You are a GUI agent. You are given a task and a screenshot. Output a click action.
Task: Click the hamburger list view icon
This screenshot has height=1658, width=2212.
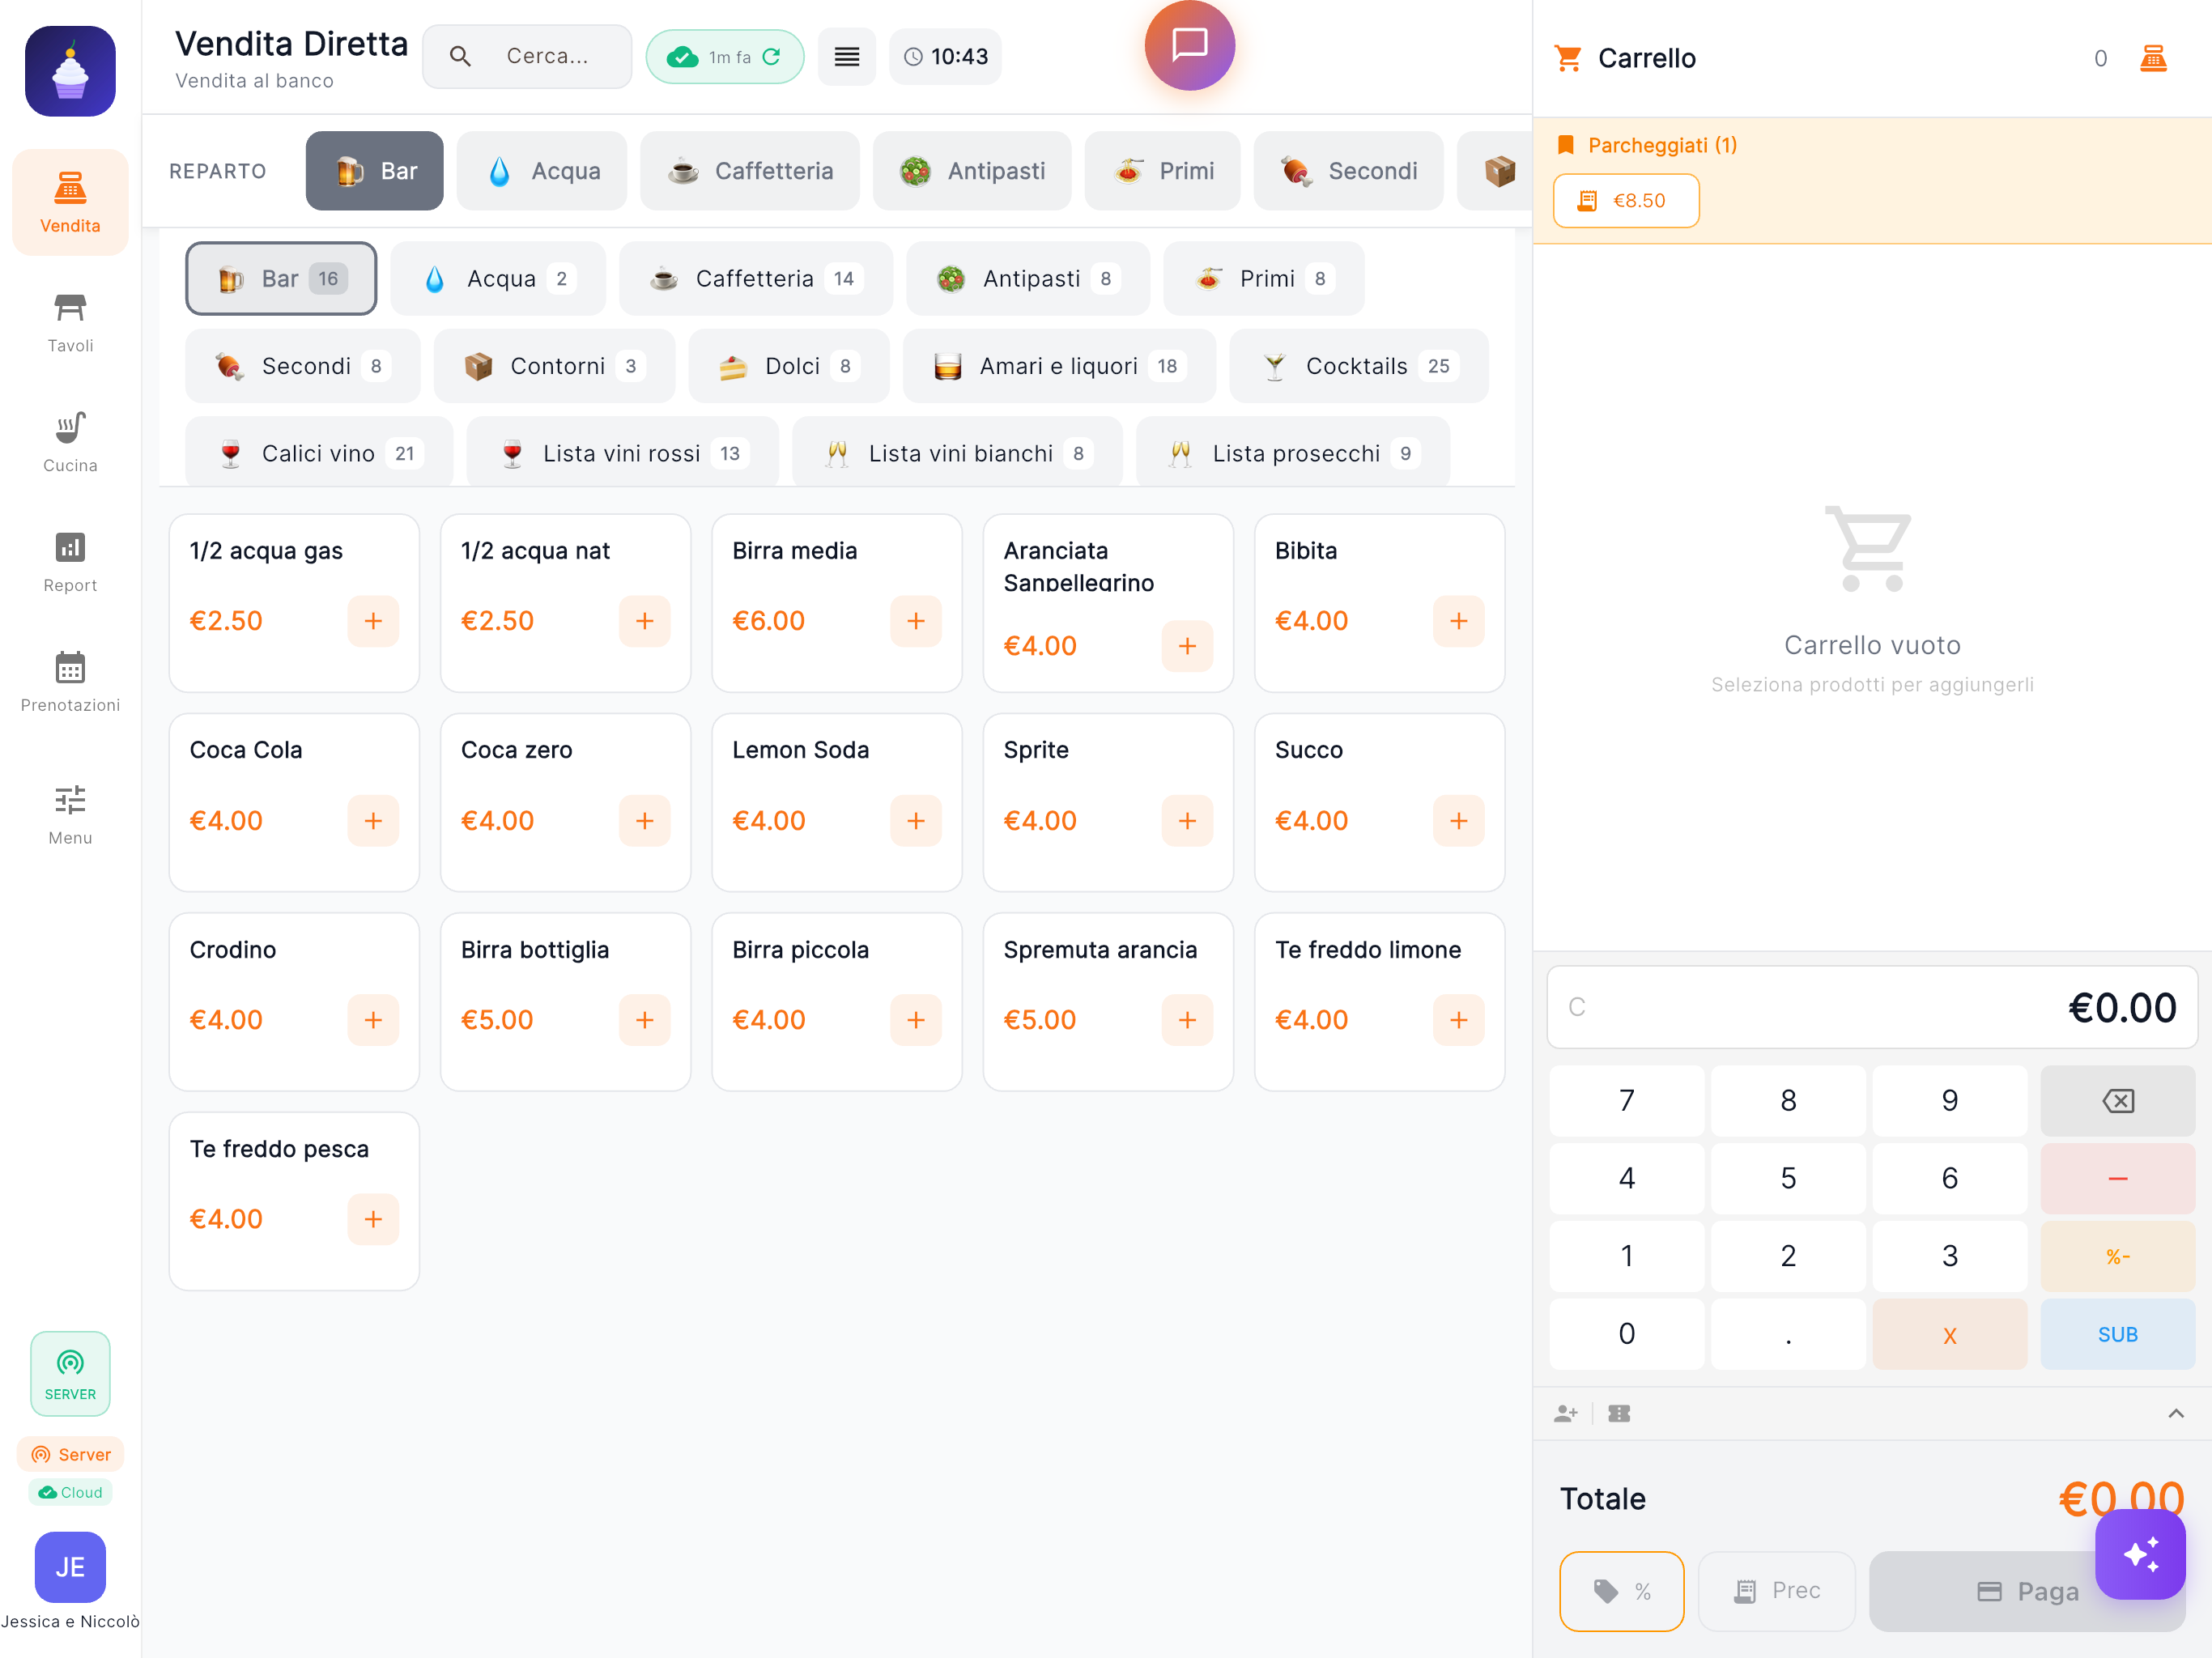[846, 57]
